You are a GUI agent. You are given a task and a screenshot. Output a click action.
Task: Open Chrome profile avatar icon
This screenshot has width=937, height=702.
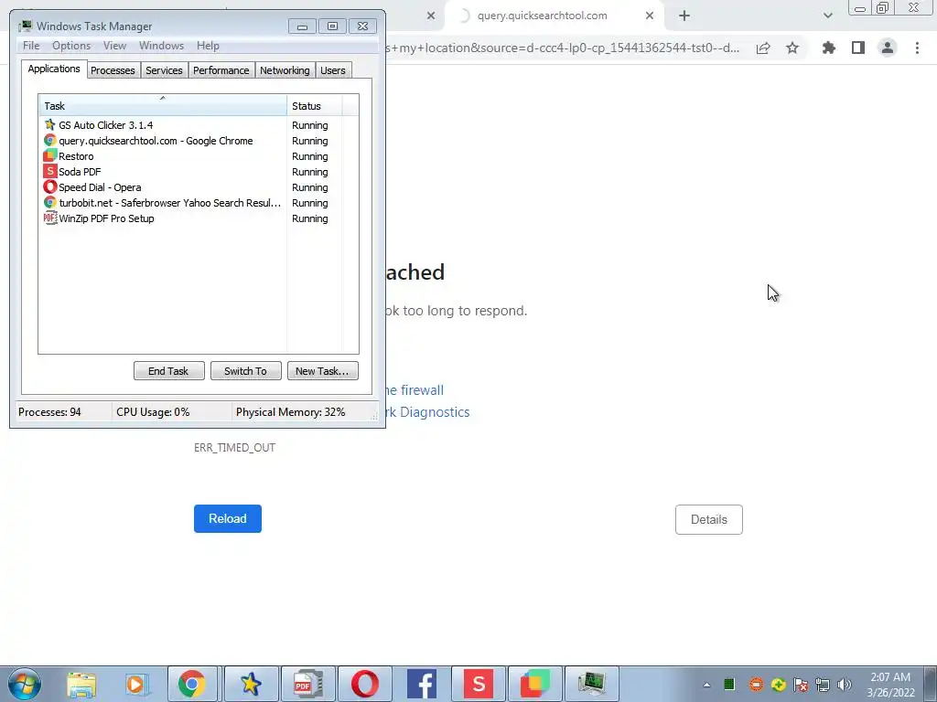click(x=888, y=48)
